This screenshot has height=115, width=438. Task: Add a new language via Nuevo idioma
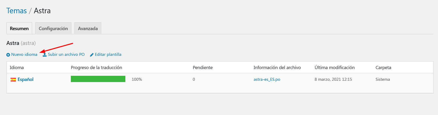[24, 55]
